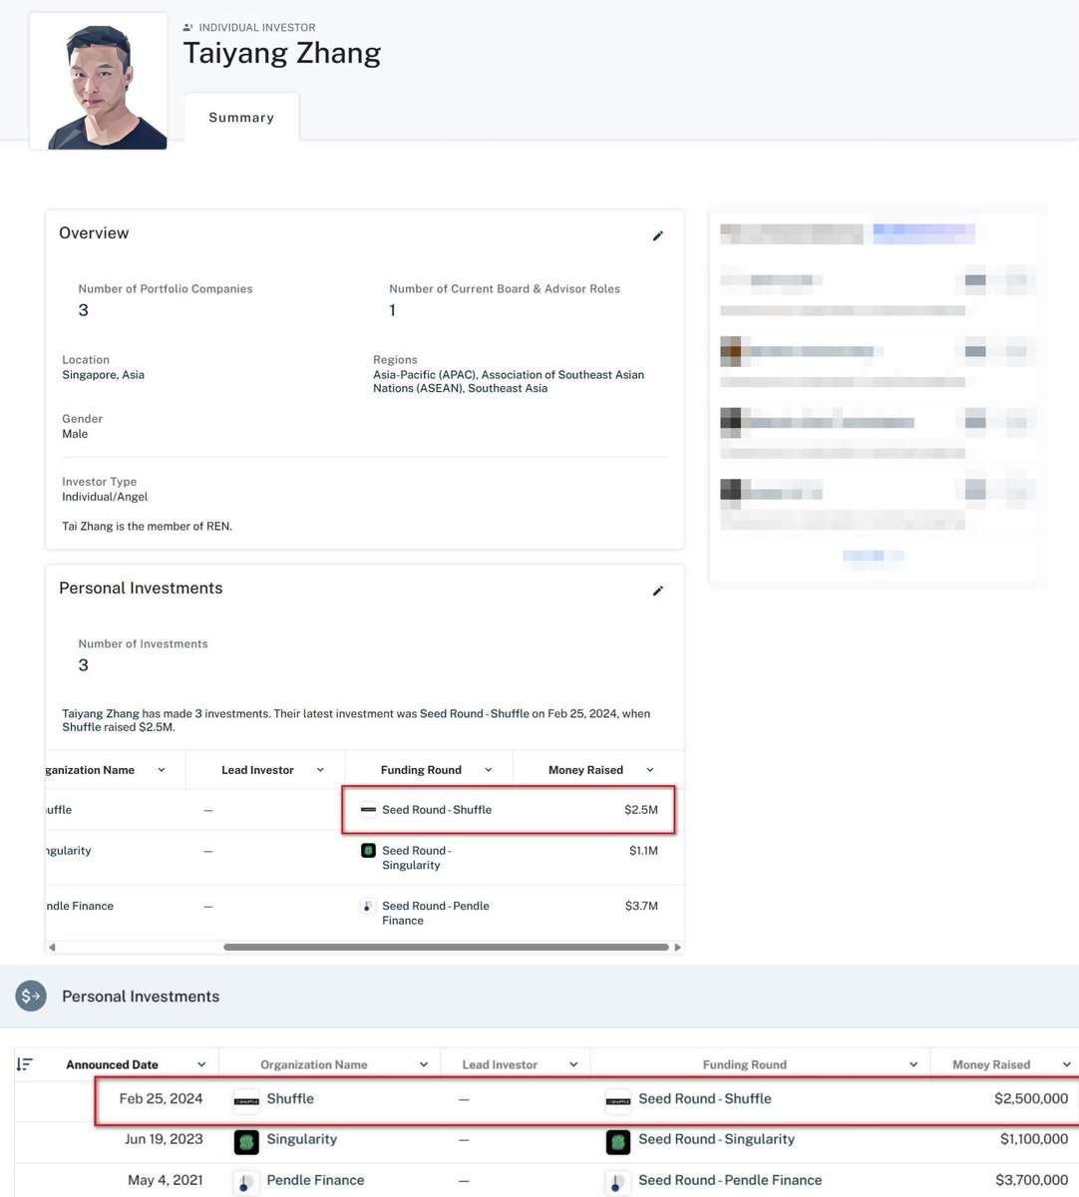Open Shuffle organization link in lower table
The width and height of the screenshot is (1079, 1197).
tap(290, 1098)
